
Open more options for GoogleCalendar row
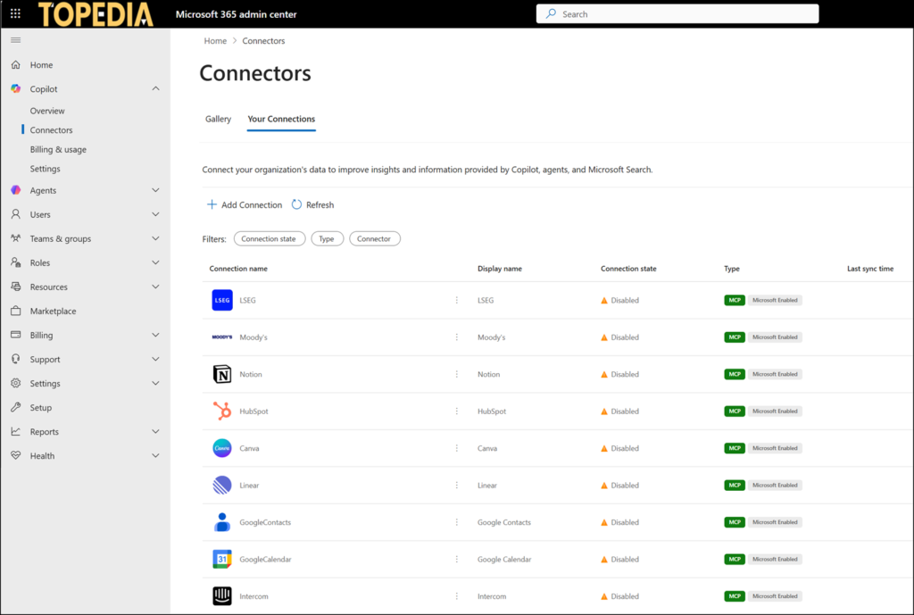[456, 559]
